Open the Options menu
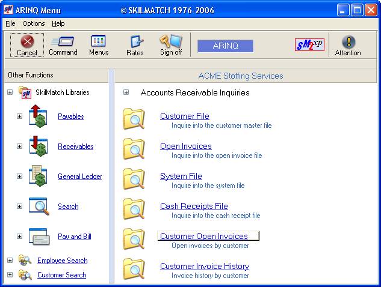The width and height of the screenshot is (381, 287). click(34, 24)
